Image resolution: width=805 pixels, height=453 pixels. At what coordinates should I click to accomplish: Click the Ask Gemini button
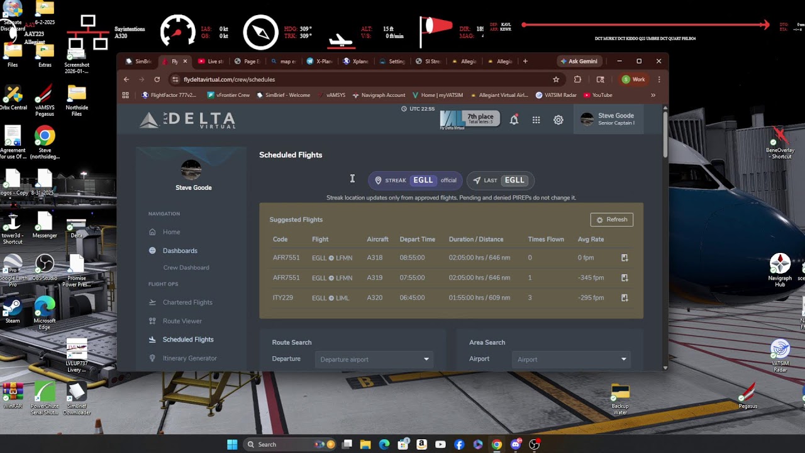[578, 61]
